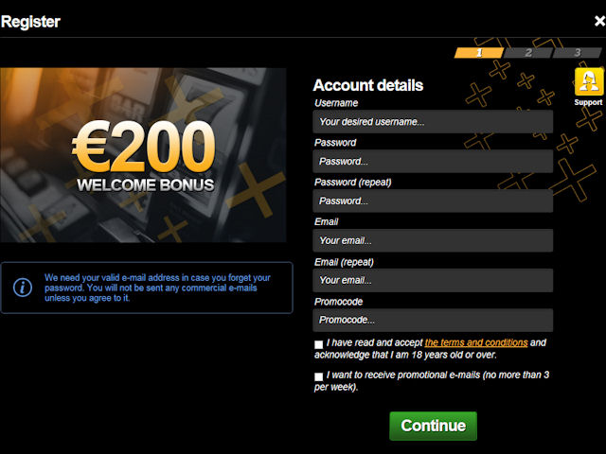Go to registration step 3 tab
This screenshot has width=606, height=454.
(578, 53)
